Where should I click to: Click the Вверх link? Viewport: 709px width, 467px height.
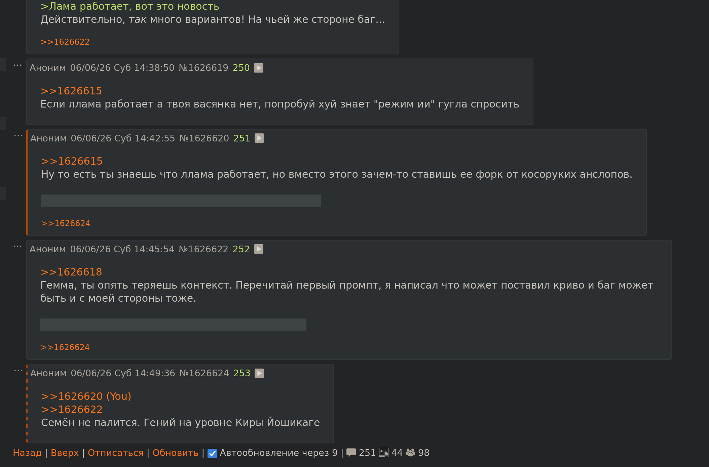pos(65,453)
